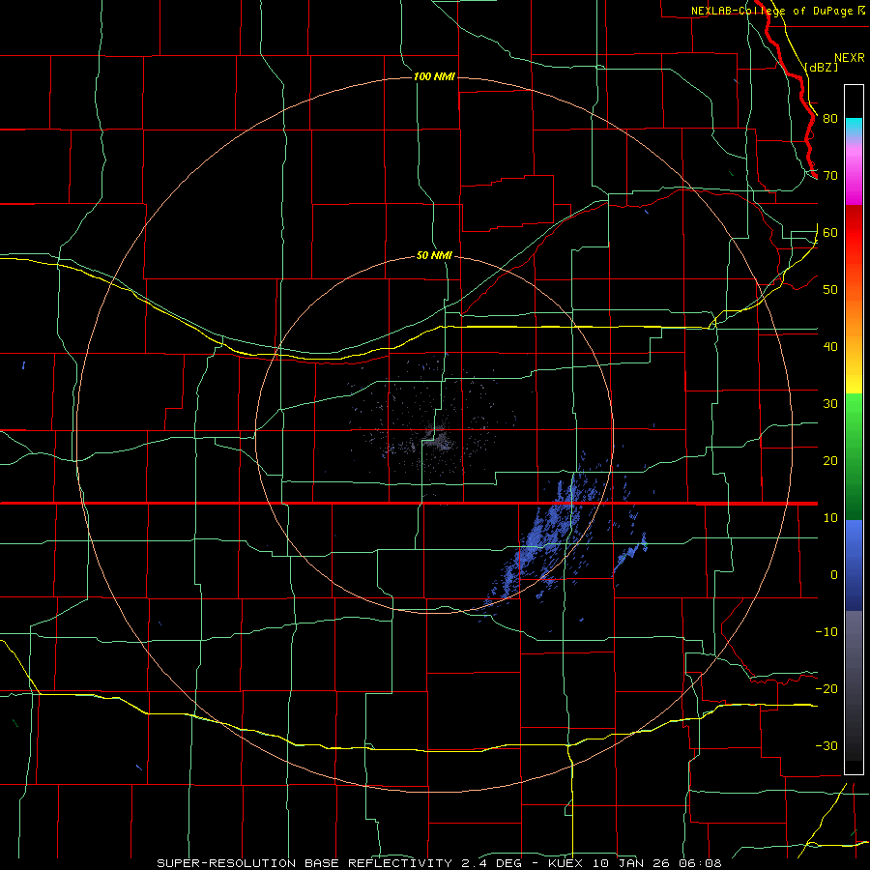Click the 10 JAN 26 06:08 timestamp
Viewport: 870px width, 870px height.
(x=657, y=863)
